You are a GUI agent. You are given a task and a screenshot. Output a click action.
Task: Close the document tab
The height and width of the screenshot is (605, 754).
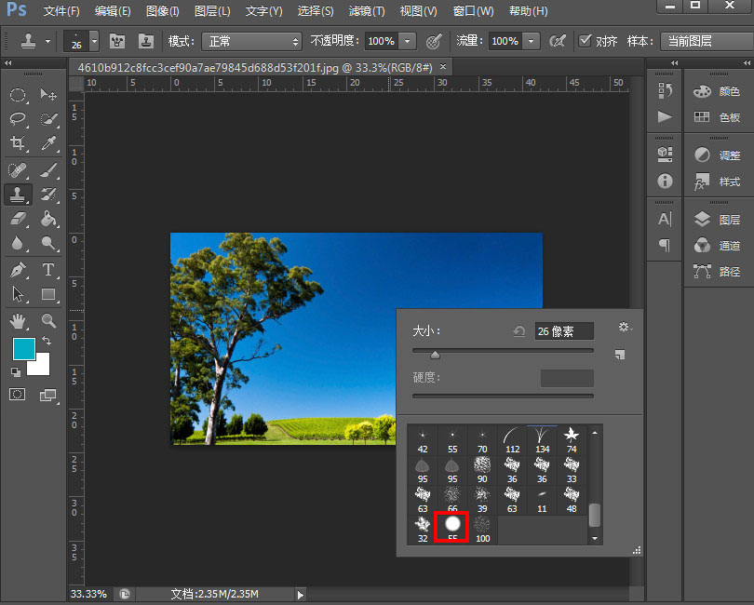[x=443, y=67]
